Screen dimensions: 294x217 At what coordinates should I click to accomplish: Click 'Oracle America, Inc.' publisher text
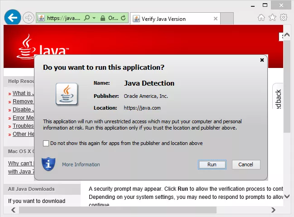(146, 96)
